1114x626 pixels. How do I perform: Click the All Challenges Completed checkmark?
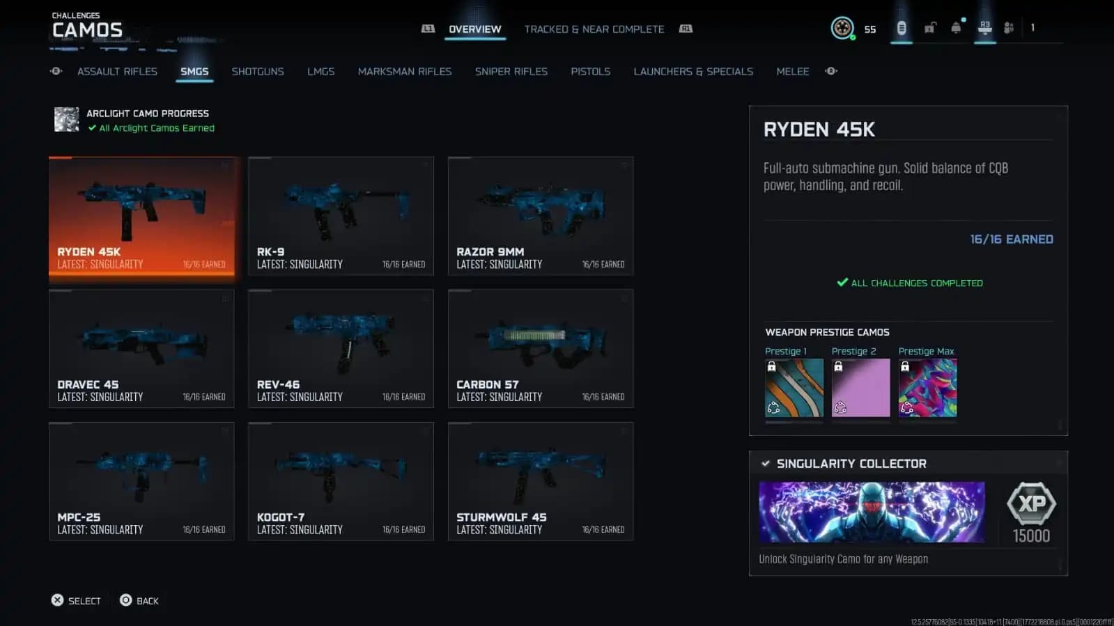[x=842, y=283]
